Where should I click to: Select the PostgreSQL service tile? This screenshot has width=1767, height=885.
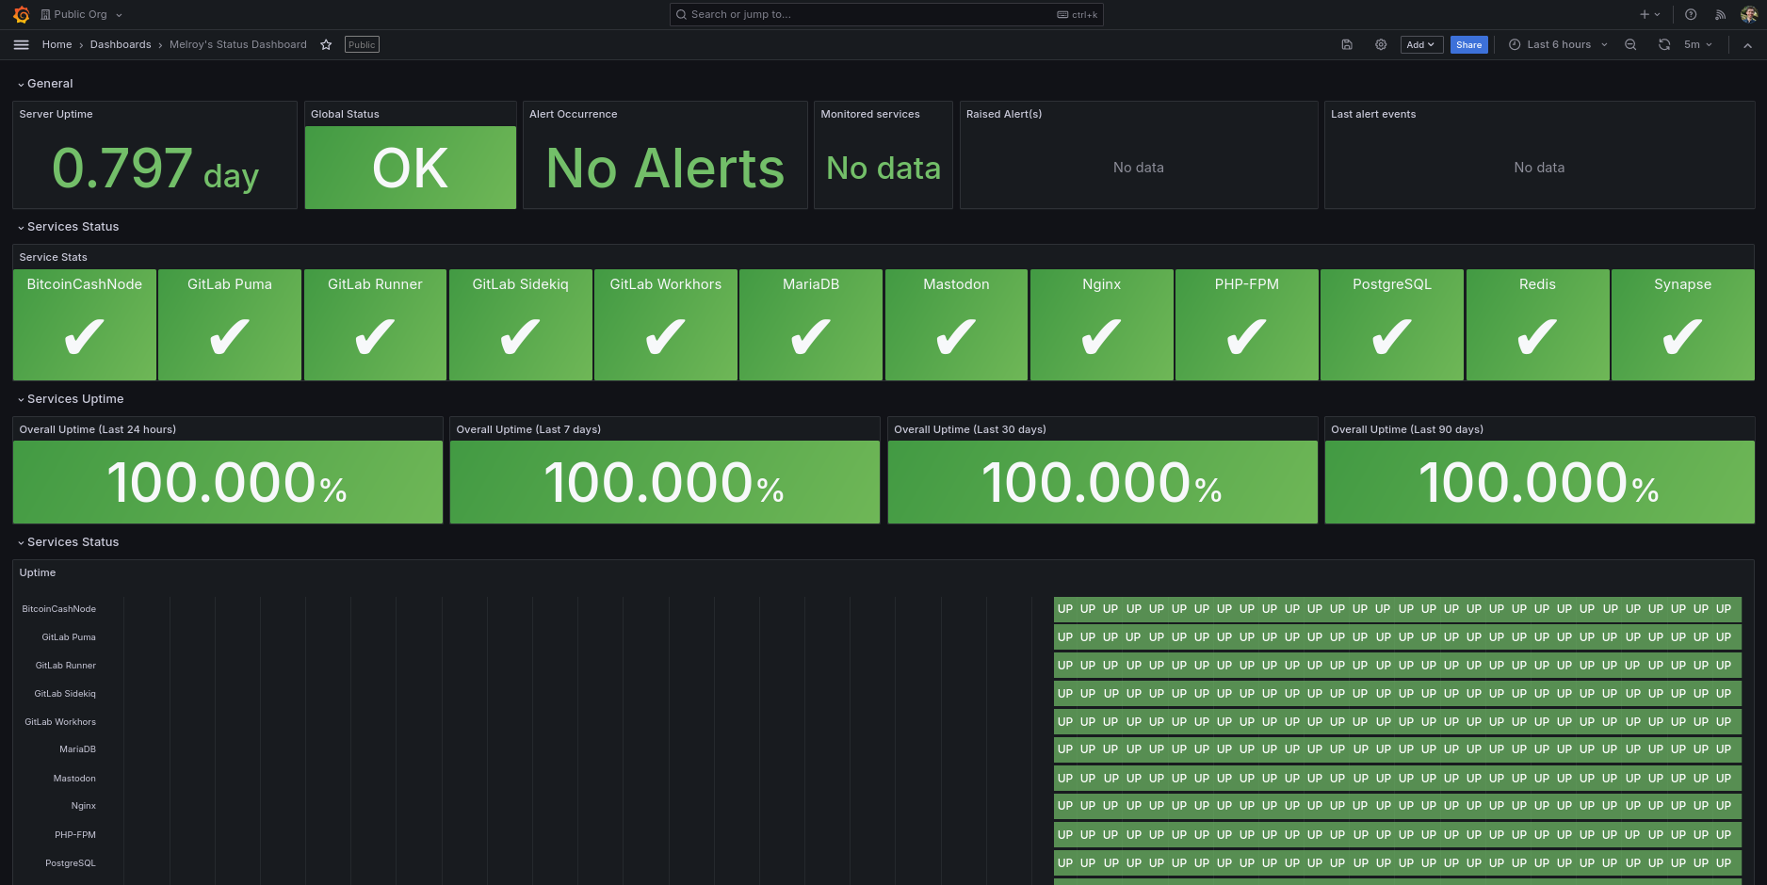pos(1392,325)
